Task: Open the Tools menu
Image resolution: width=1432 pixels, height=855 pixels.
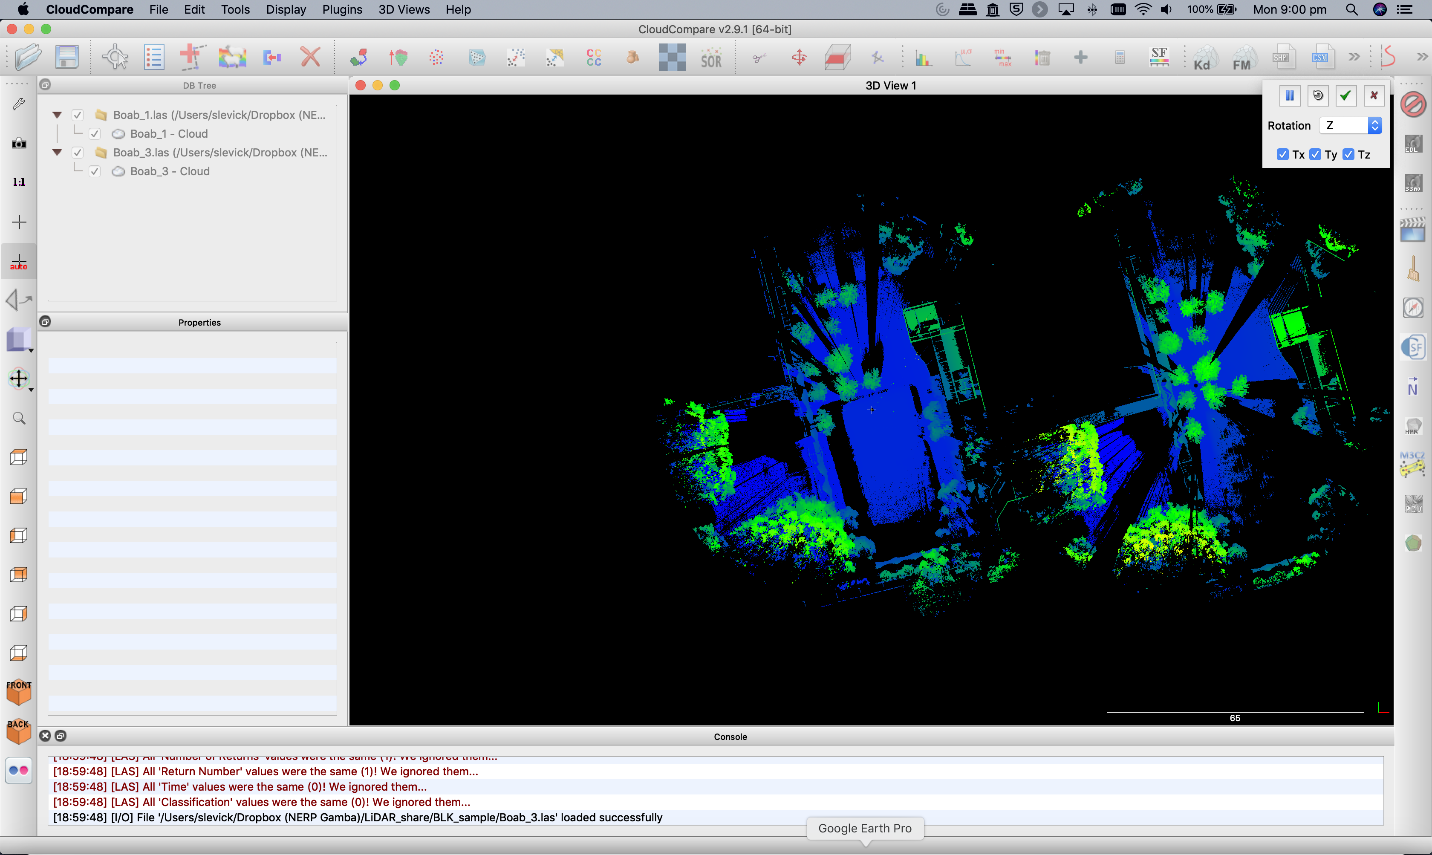Action: click(x=235, y=9)
